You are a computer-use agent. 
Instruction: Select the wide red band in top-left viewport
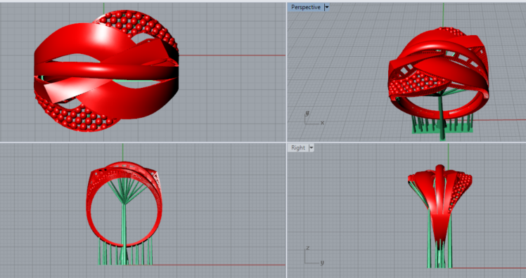[106, 69]
